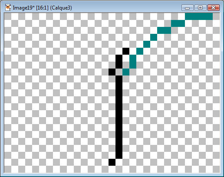224x177 pixels.
Task: Click the image document icon in title bar
Action: pos(8,7)
